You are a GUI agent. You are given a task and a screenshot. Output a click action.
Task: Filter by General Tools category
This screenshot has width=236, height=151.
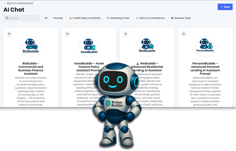click(x=181, y=18)
